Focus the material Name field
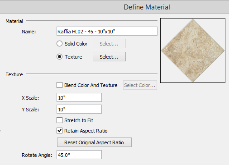The image size is (229, 165). (x=107, y=31)
